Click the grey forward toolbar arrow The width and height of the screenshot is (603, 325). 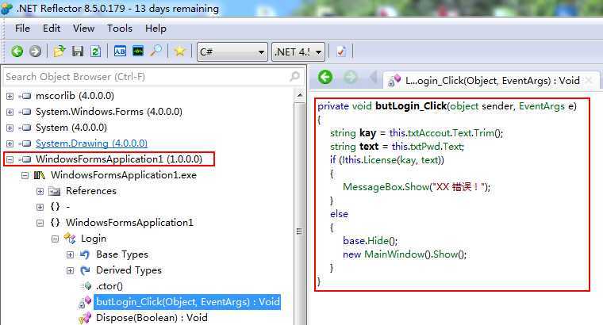pyautogui.click(x=36, y=51)
